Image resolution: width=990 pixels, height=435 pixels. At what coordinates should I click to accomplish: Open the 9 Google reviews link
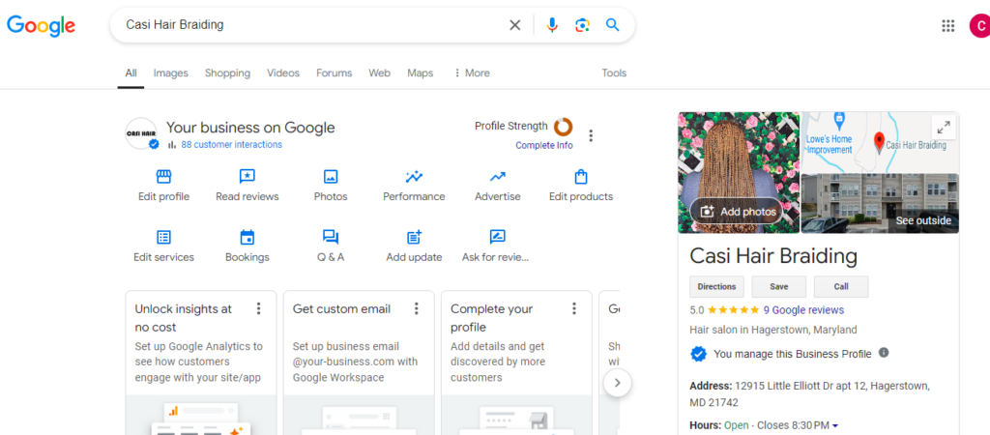[803, 310]
